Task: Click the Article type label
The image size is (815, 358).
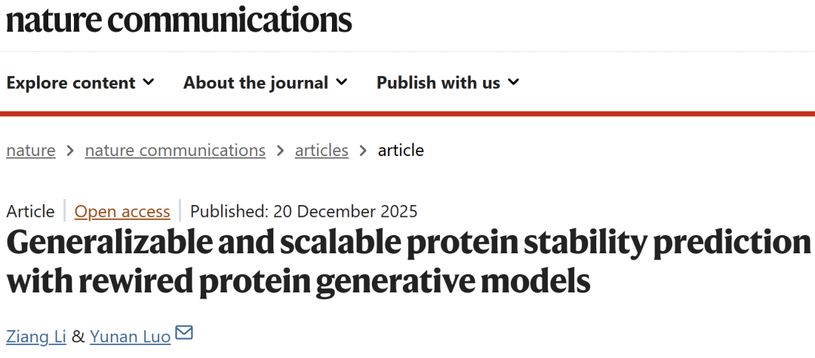Action: (30, 212)
